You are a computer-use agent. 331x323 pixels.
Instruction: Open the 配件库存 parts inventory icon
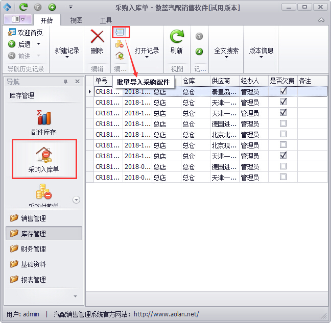43,118
